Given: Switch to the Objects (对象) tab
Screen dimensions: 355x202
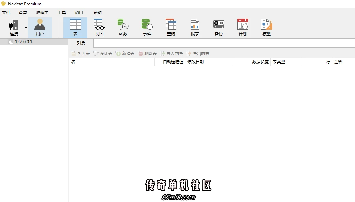Looking at the screenshot, I should [81, 43].
